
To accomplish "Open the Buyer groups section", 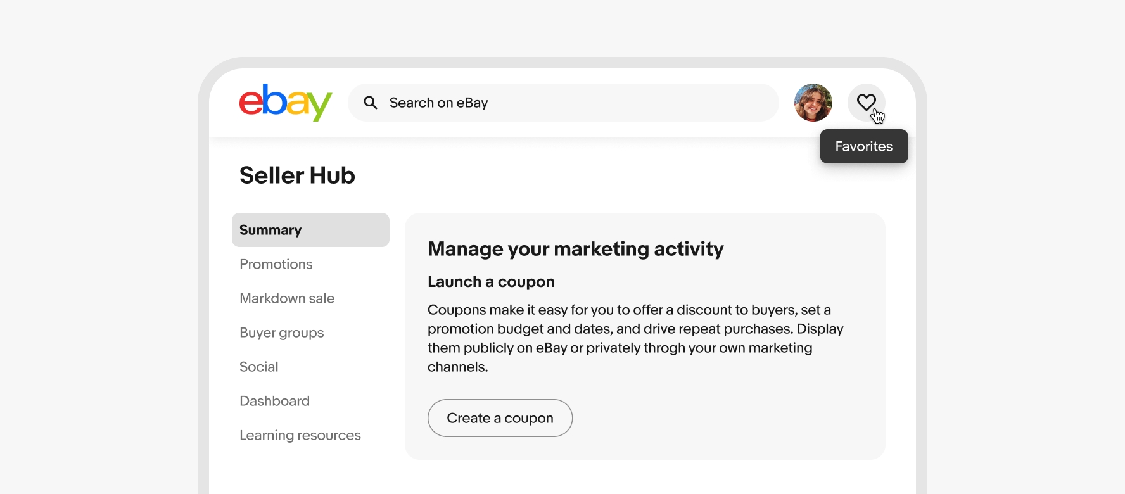I will tap(281, 332).
